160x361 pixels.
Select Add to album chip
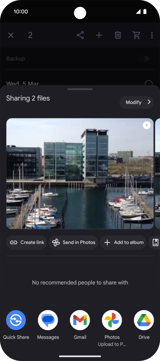click(x=123, y=243)
